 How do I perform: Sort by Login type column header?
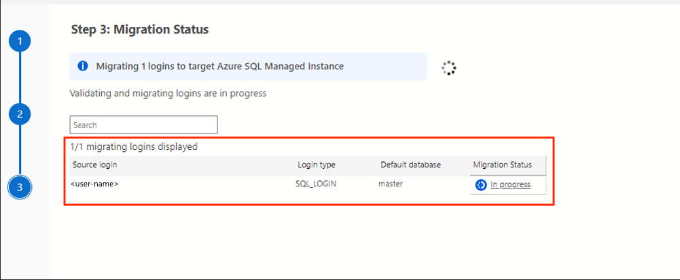pyautogui.click(x=316, y=165)
